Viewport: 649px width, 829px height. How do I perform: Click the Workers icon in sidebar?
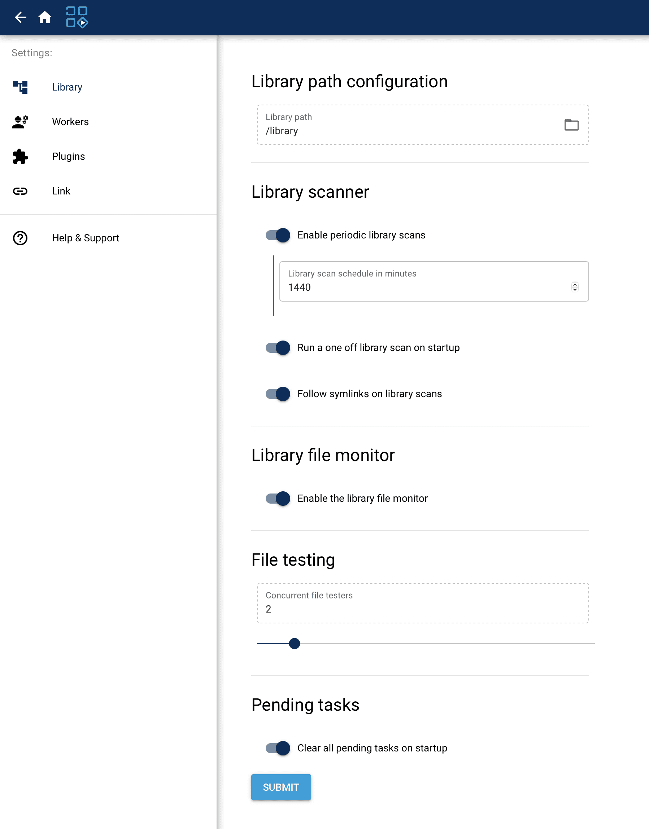21,122
